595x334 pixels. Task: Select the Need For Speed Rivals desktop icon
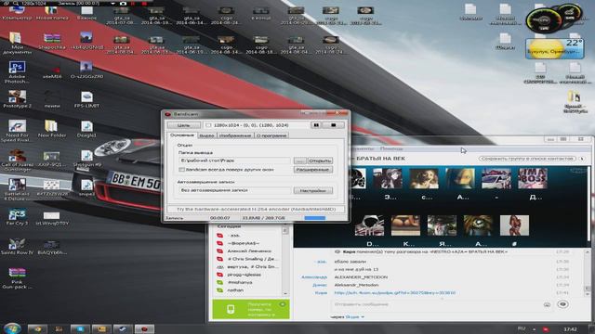tap(17, 131)
